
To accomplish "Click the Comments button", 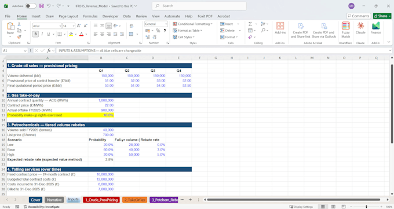I will (x=359, y=16).
